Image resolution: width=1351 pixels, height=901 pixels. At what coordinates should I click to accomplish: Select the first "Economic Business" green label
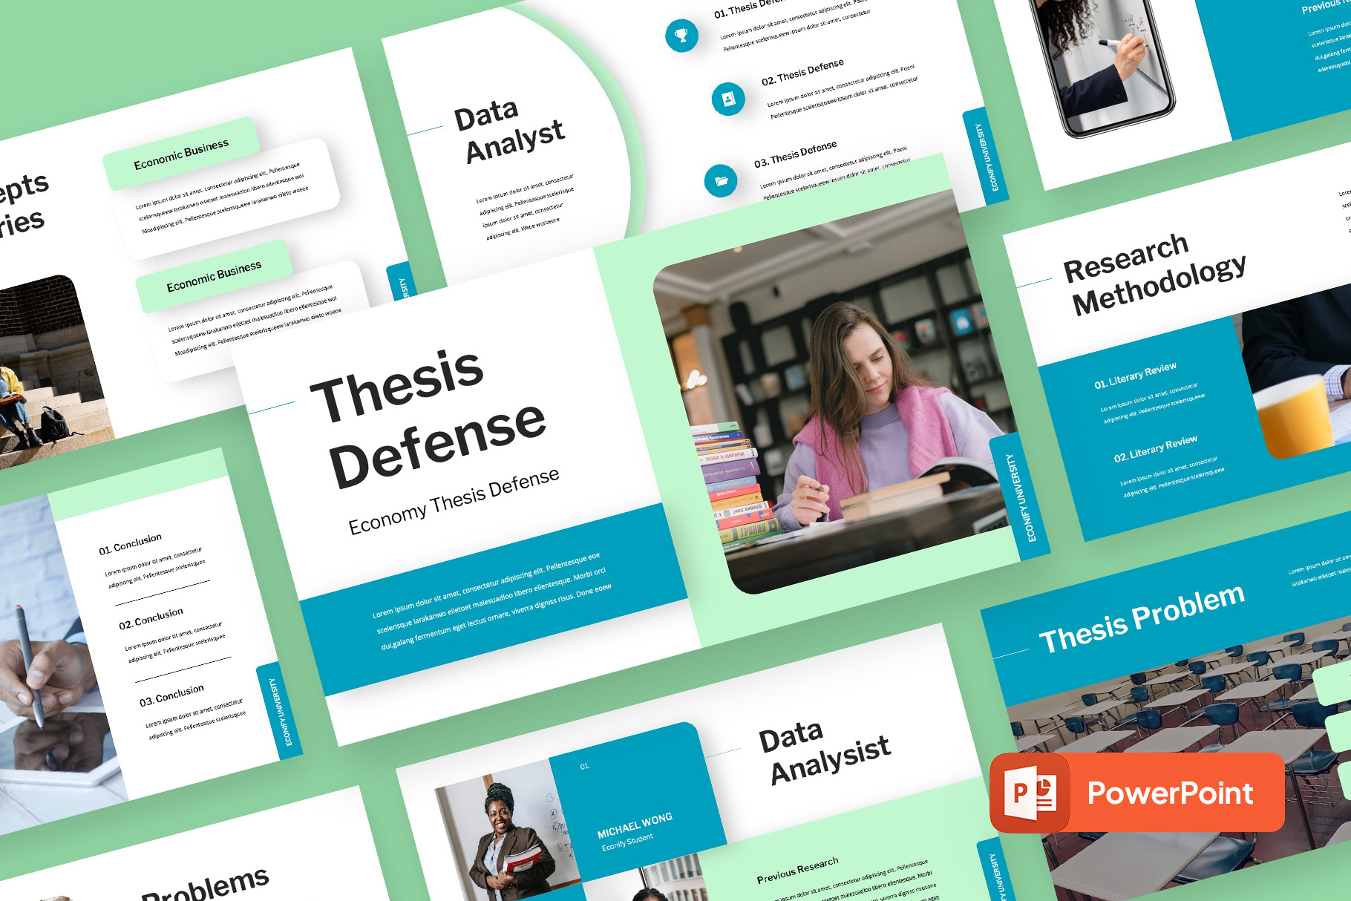(181, 154)
